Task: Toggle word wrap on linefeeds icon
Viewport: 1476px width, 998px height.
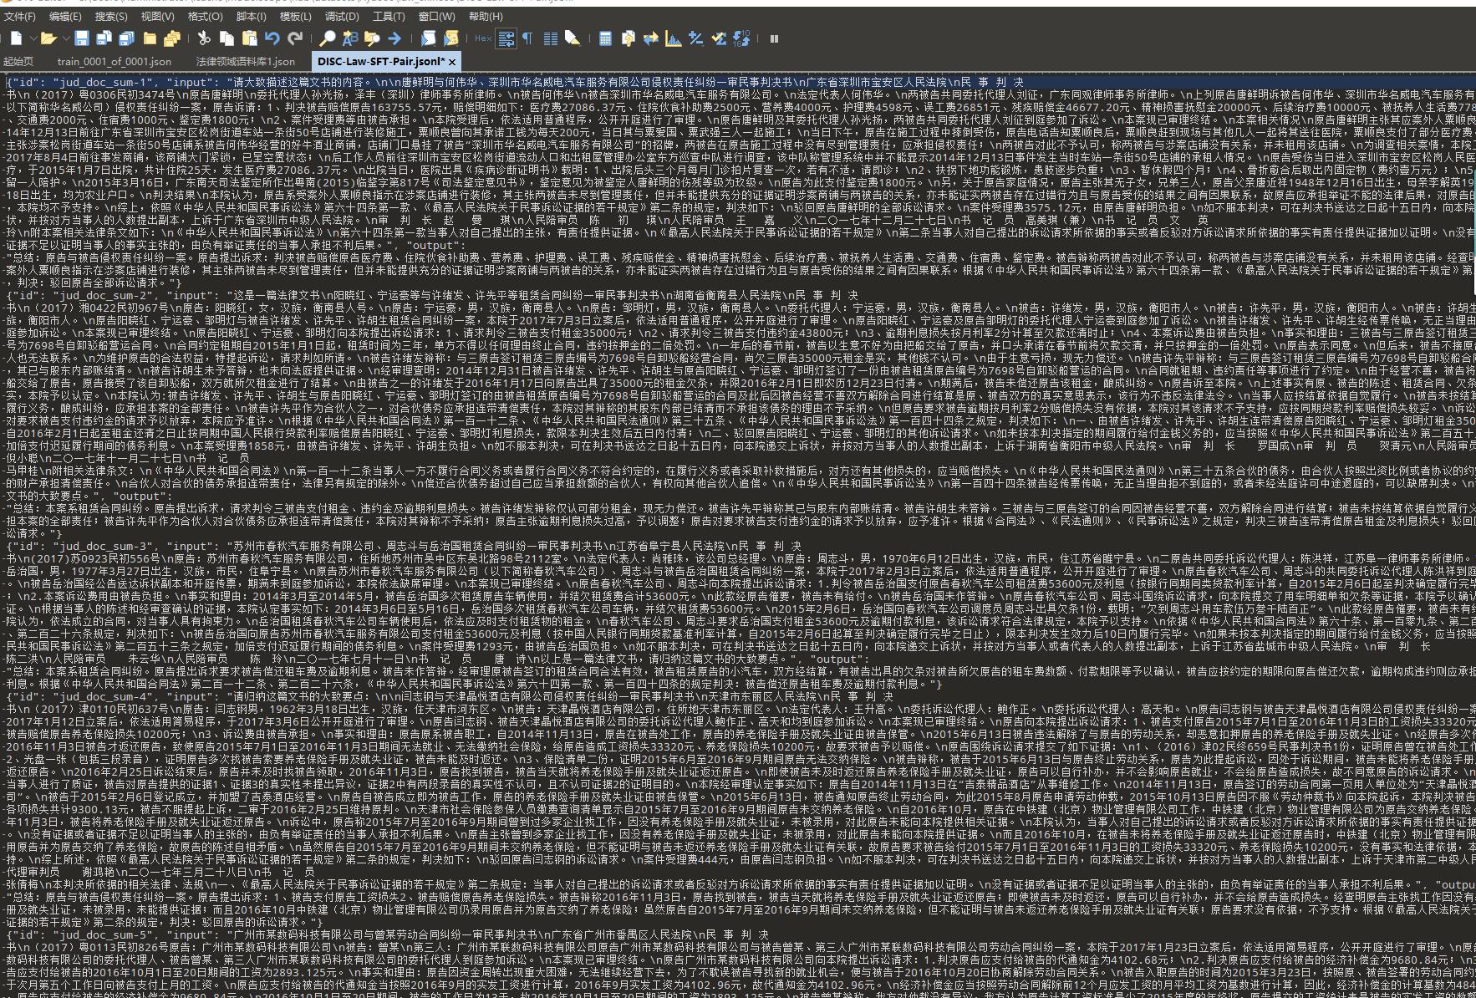Action: [x=506, y=38]
